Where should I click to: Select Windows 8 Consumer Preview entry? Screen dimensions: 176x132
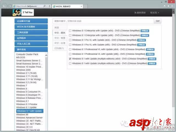tap(30, 92)
